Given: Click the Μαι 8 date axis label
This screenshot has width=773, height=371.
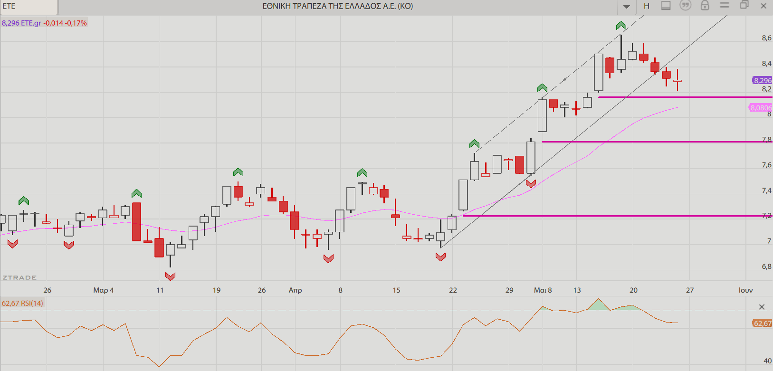Looking at the screenshot, I should 543,290.
